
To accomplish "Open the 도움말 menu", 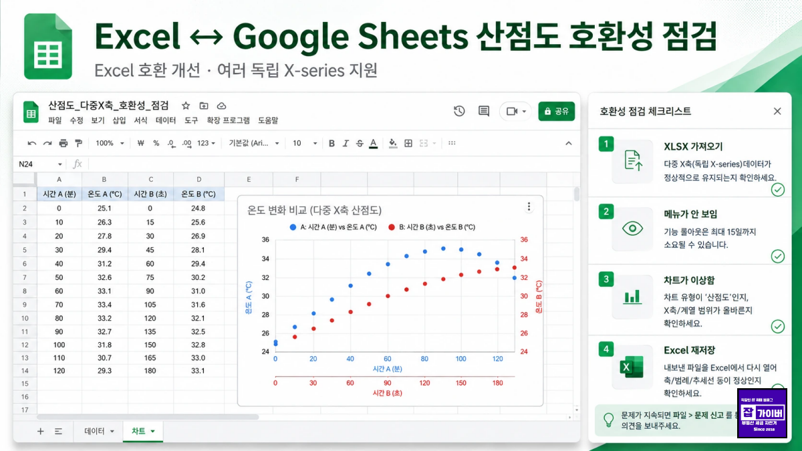I will coord(268,120).
